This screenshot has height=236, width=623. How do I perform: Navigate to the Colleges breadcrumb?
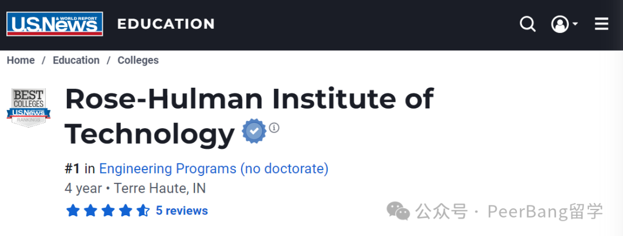coord(138,61)
